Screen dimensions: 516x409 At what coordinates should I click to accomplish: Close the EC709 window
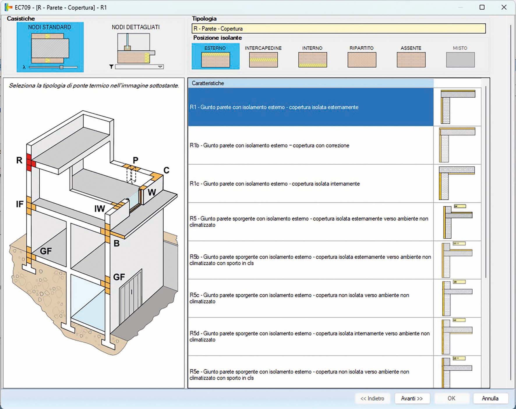point(504,7)
